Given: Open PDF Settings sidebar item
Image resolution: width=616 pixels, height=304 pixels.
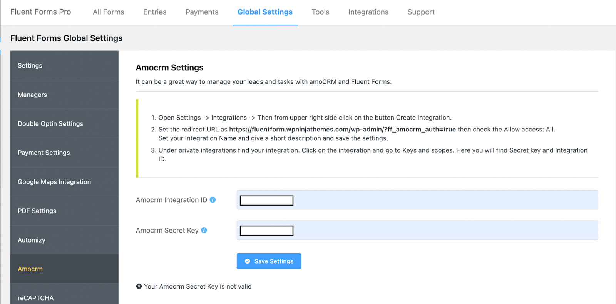Looking at the screenshot, I should pyautogui.click(x=64, y=211).
